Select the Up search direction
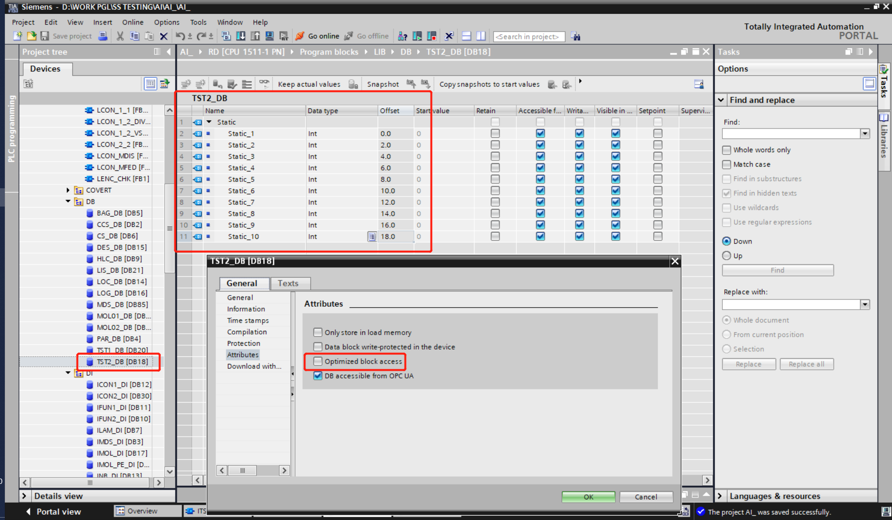 click(727, 256)
